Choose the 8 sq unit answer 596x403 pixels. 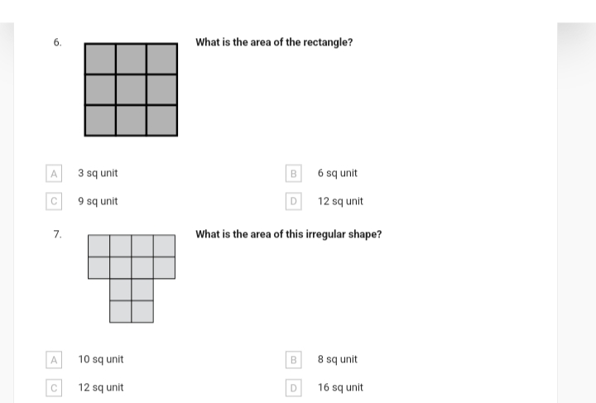tap(338, 359)
